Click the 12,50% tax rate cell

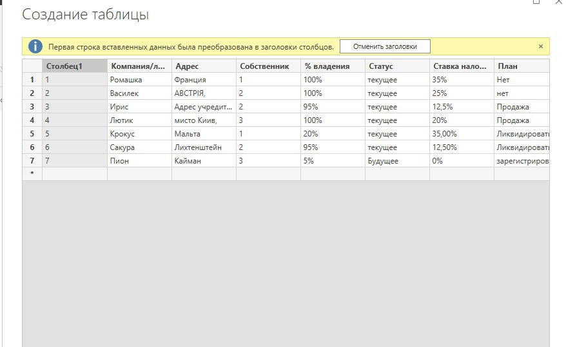[462, 147]
